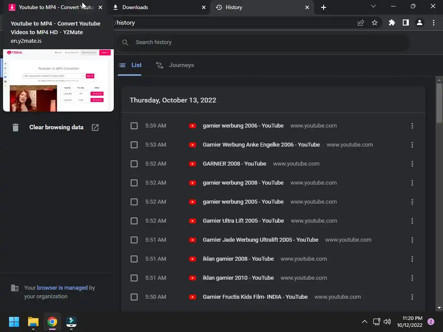The height and width of the screenshot is (332, 443).
Task: Open more actions for Garnier Jade Werbung Ultralift
Action: point(412,240)
